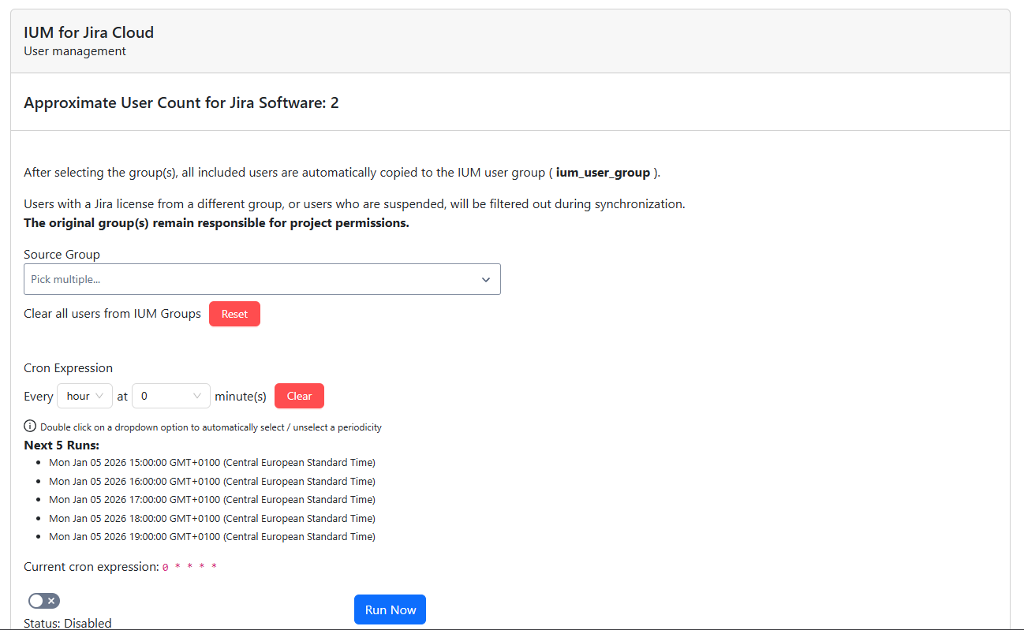Screen dimensions: 1024x630
Task: Click the chevron arrow in the Source Group field
Action: coord(486,280)
